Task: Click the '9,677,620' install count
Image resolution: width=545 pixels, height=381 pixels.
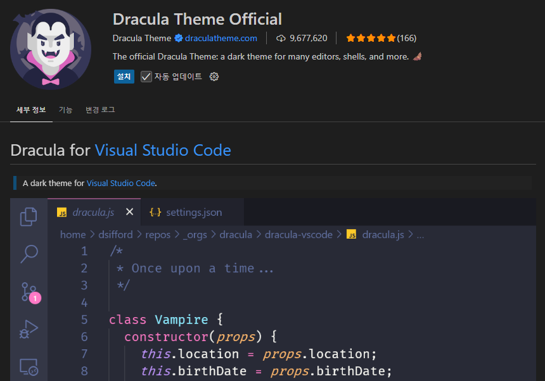Action: click(x=309, y=38)
